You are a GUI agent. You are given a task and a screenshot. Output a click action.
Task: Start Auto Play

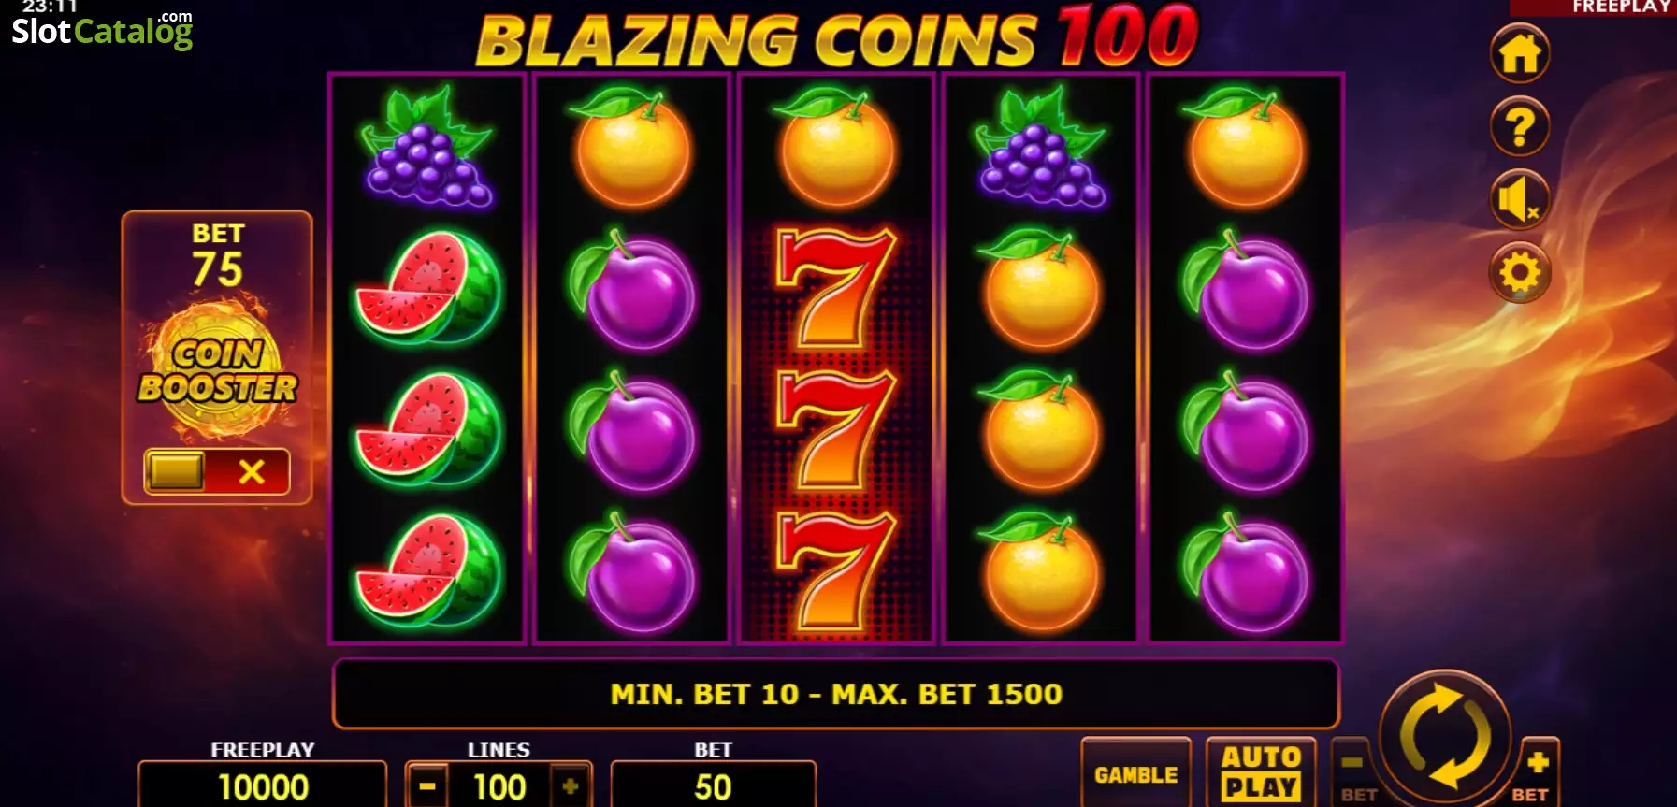[x=1261, y=772]
